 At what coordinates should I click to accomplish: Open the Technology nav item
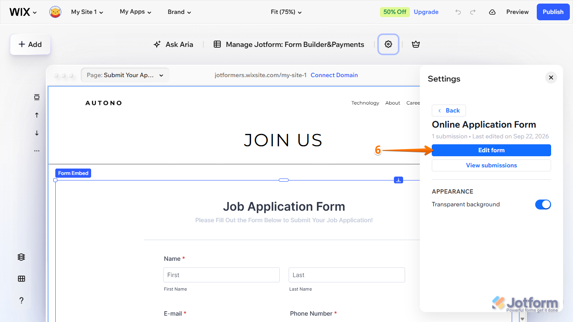pyautogui.click(x=365, y=103)
